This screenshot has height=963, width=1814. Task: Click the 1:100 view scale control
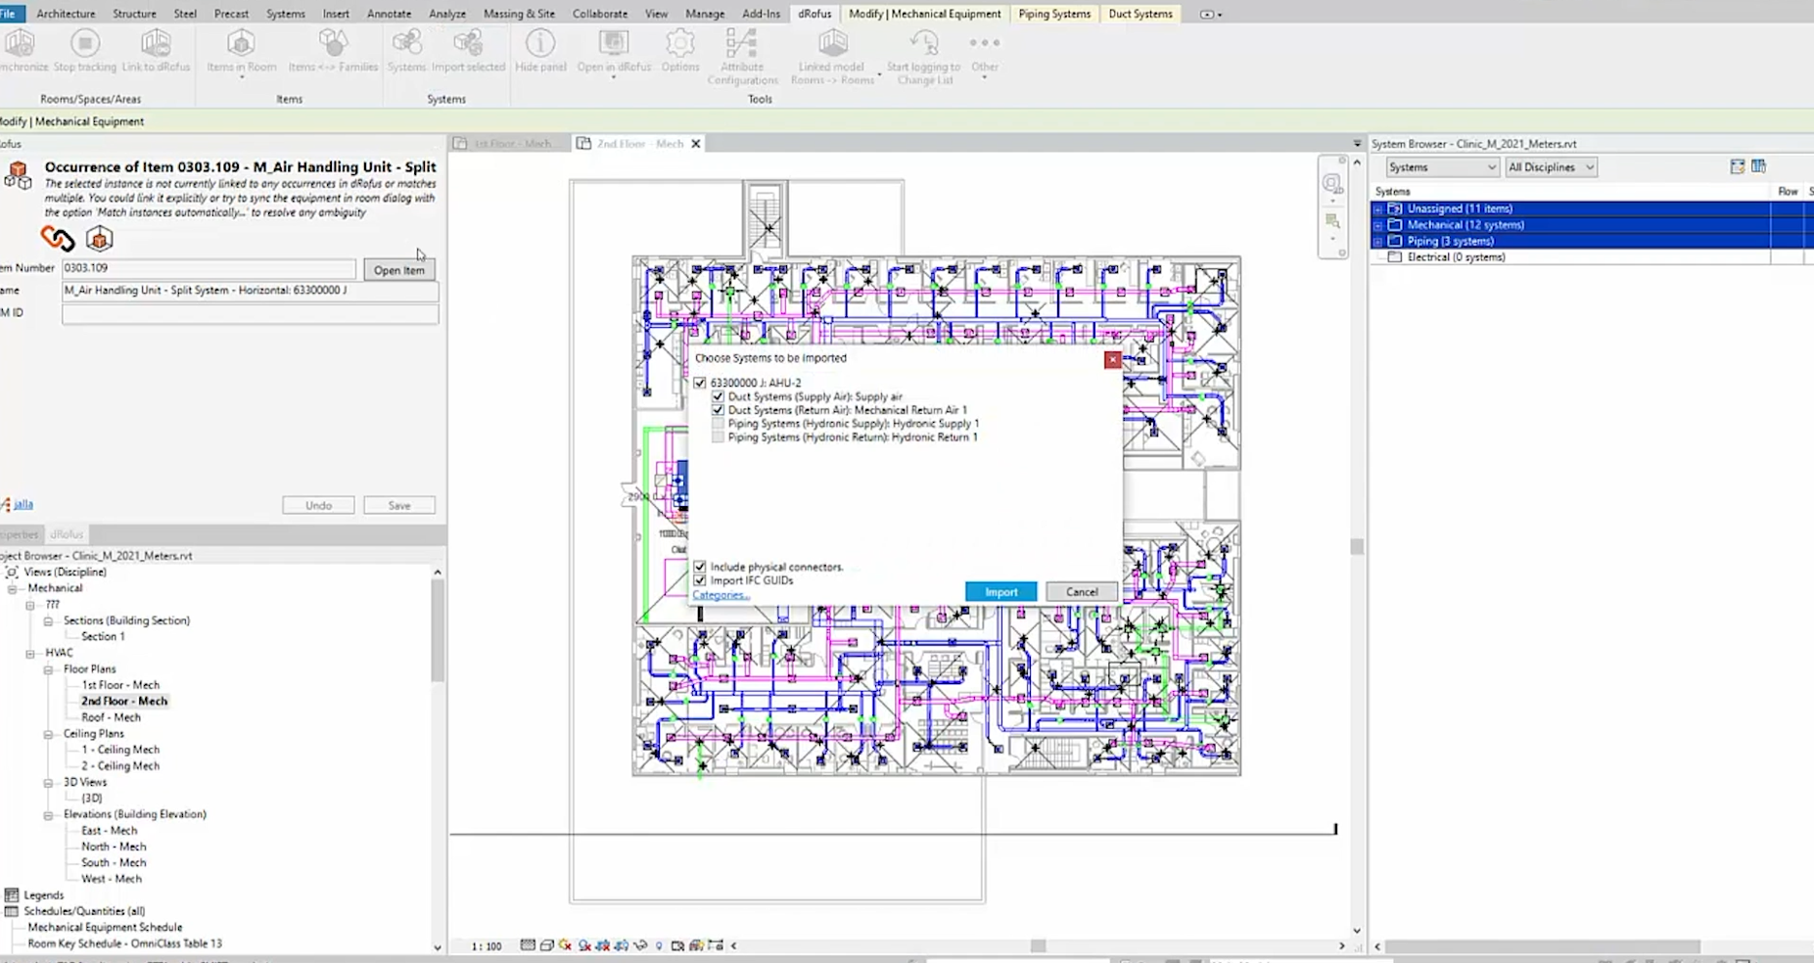pos(487,946)
